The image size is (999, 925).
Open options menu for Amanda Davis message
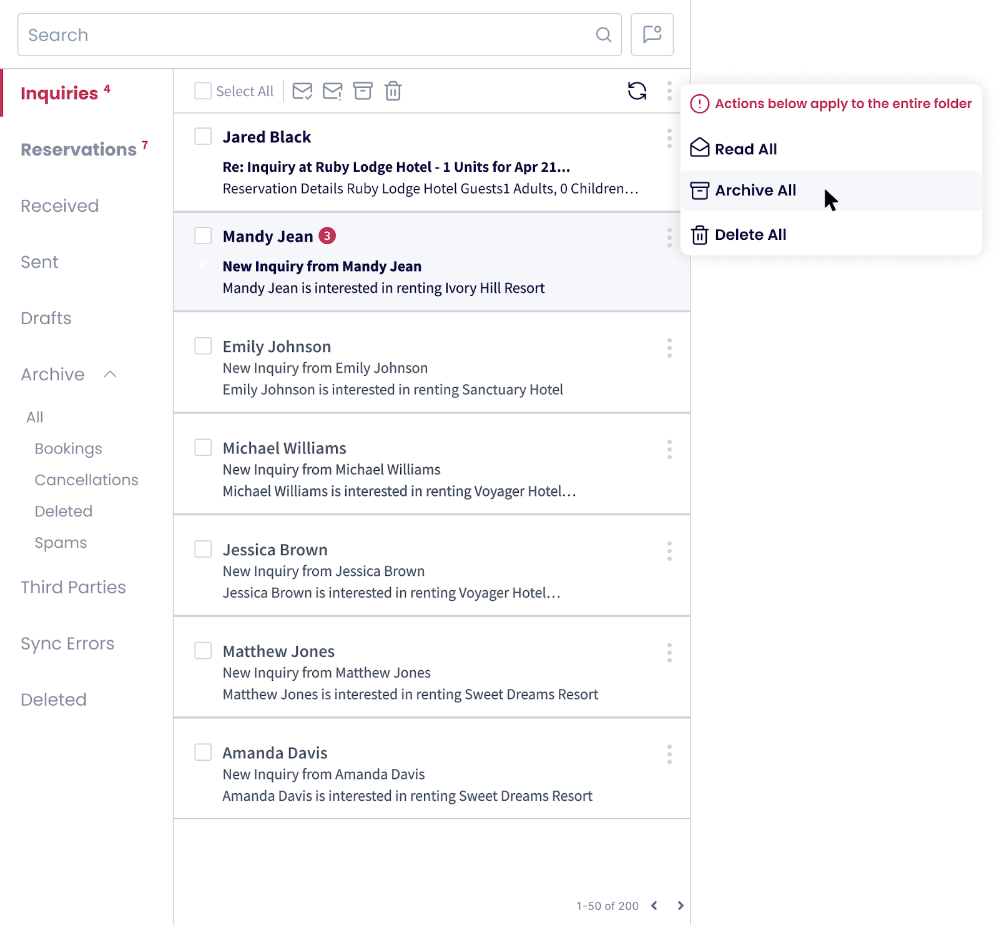669,754
